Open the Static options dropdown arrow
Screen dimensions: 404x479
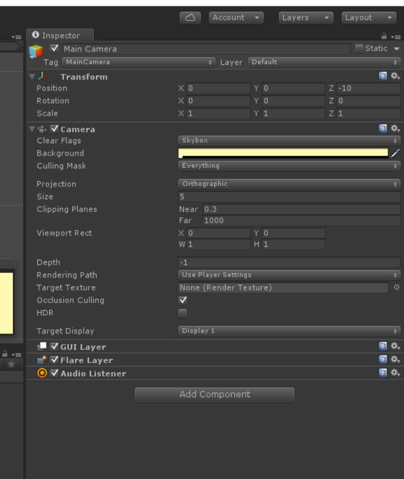396,49
